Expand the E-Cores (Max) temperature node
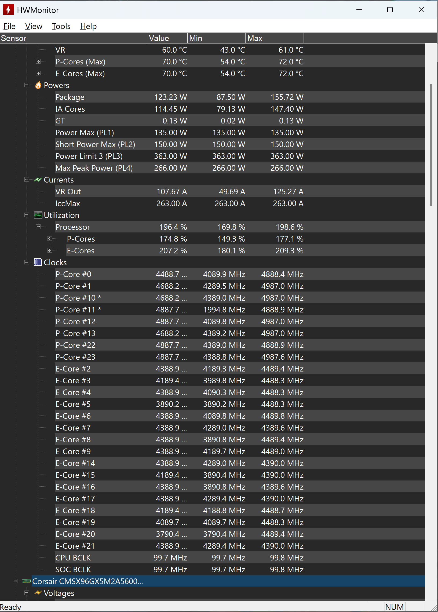The image size is (438, 612). pyautogui.click(x=38, y=73)
